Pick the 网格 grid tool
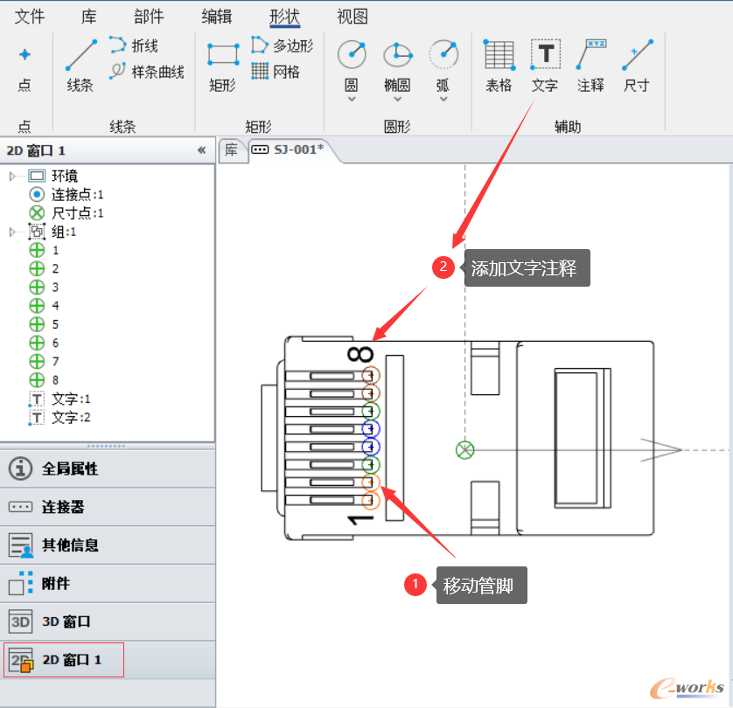The height and width of the screenshot is (708, 733). click(x=276, y=72)
